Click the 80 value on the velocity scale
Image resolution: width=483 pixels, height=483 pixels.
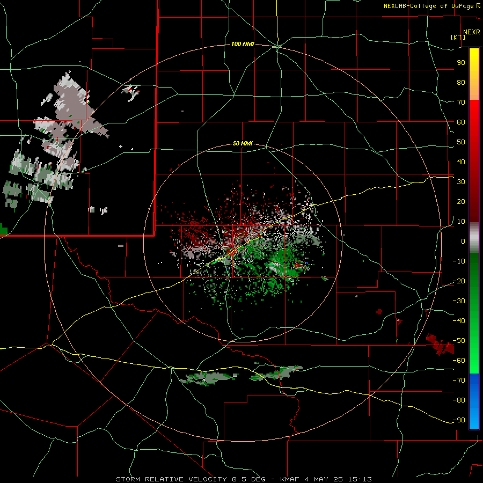click(x=461, y=82)
